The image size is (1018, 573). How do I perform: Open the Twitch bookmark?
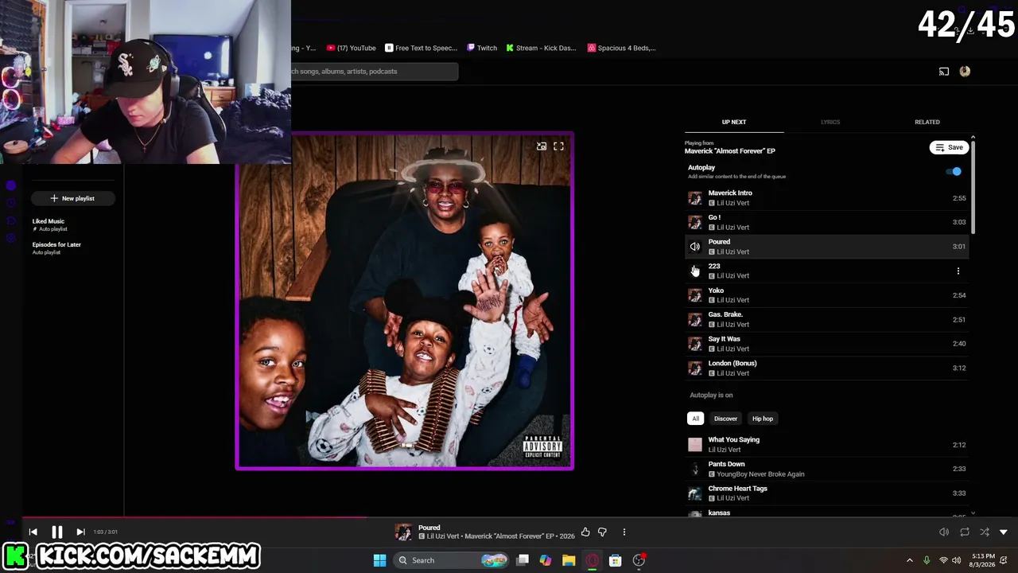(482, 48)
